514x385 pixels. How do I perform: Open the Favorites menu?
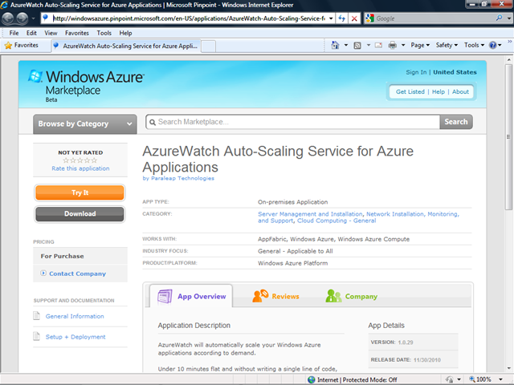point(77,33)
